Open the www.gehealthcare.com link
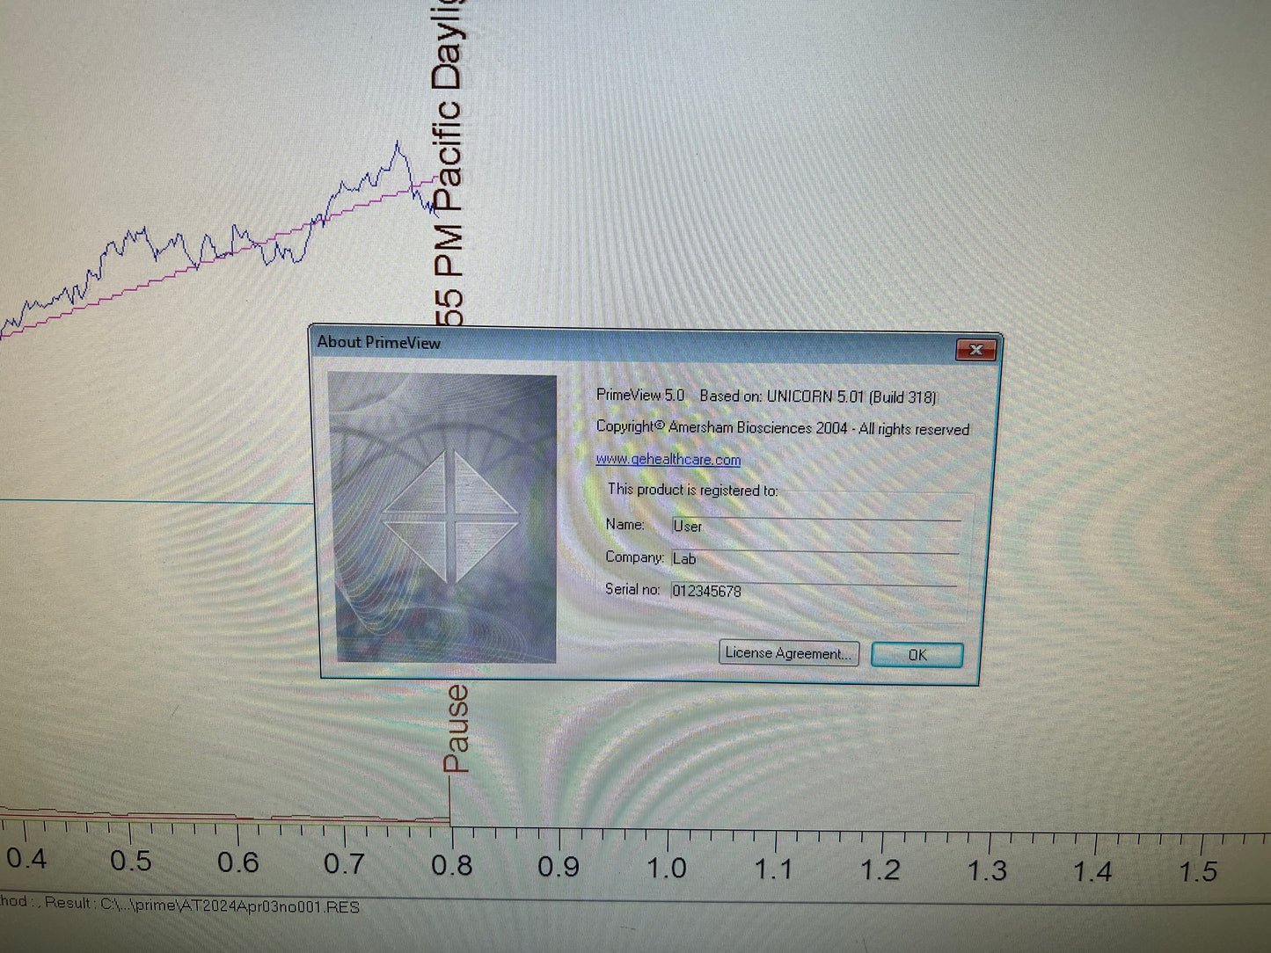Screen dimensions: 1271x953 (x=668, y=459)
